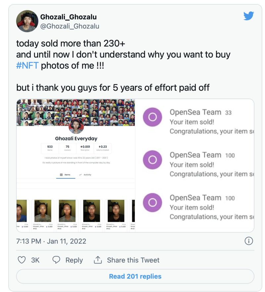The width and height of the screenshot is (265, 292).
Task: Open Ghozali_Ghozalu's profile avatar
Action: (x=27, y=21)
